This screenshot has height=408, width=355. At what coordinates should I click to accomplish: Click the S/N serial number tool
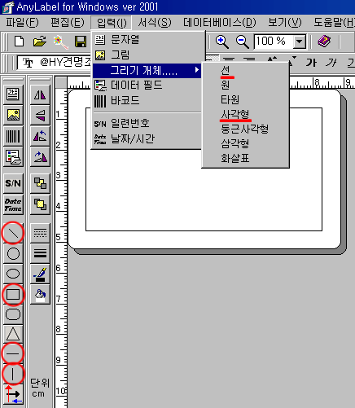pos(13,183)
